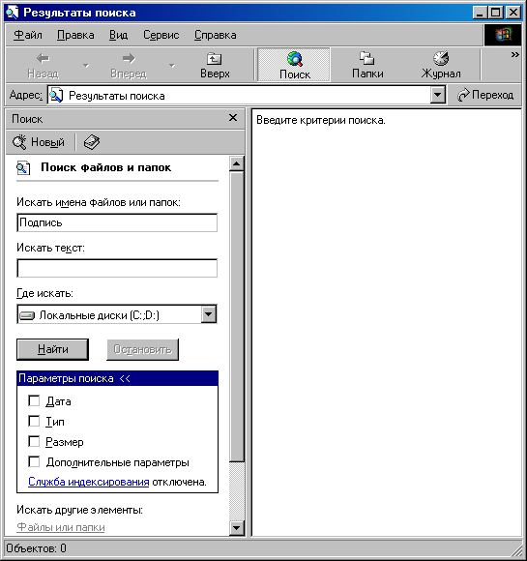Open the Файл menu

27,35
